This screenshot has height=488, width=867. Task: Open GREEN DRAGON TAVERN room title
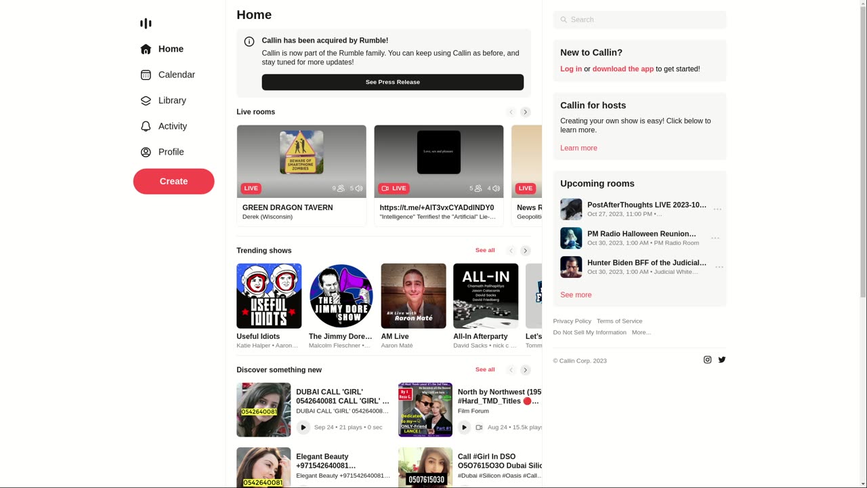288,207
